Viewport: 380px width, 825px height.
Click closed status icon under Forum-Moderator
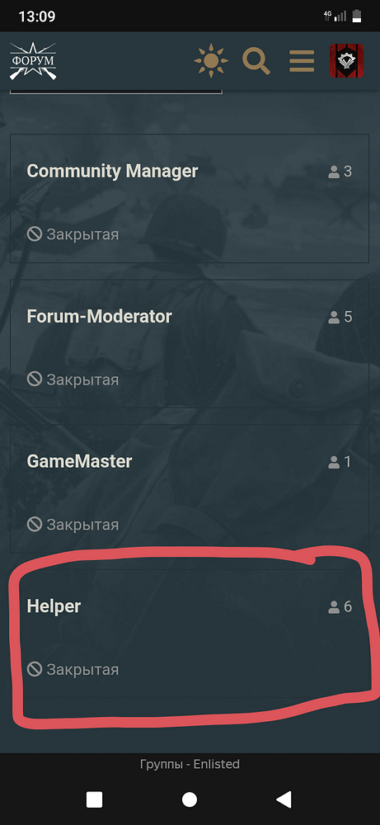pyautogui.click(x=35, y=379)
